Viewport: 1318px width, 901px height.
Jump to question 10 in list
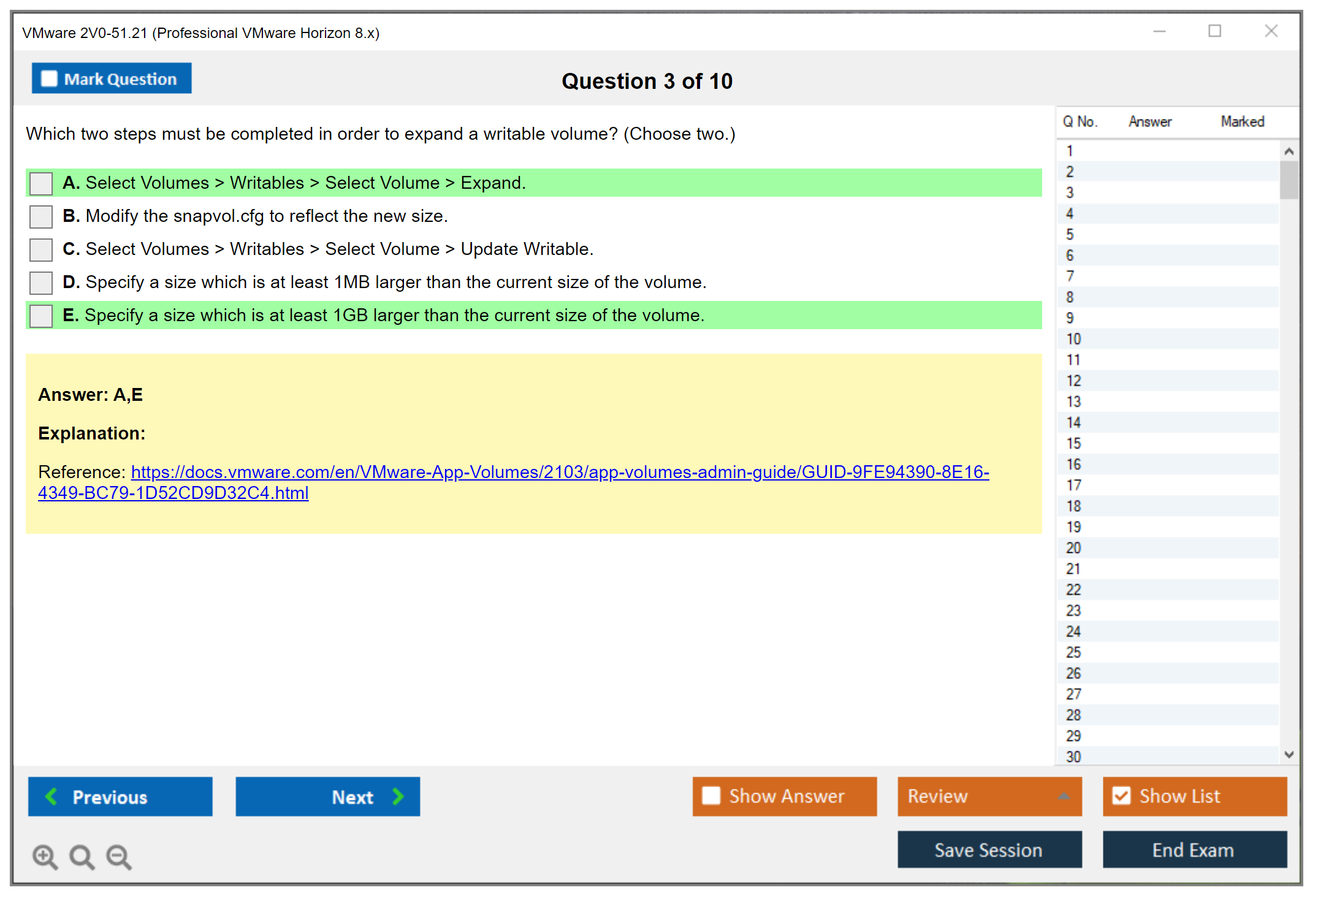coord(1073,339)
